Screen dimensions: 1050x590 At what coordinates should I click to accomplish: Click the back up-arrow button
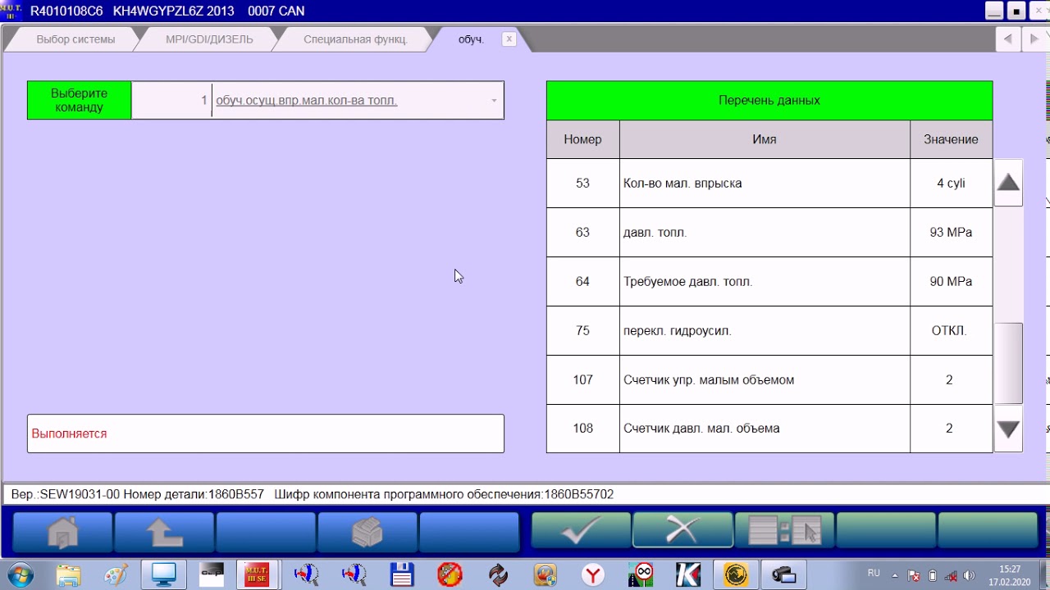coord(164,532)
